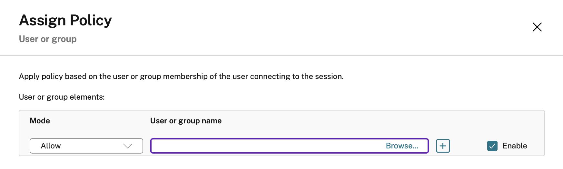Click the User or group elements label
The width and height of the screenshot is (563, 169).
pos(62,97)
